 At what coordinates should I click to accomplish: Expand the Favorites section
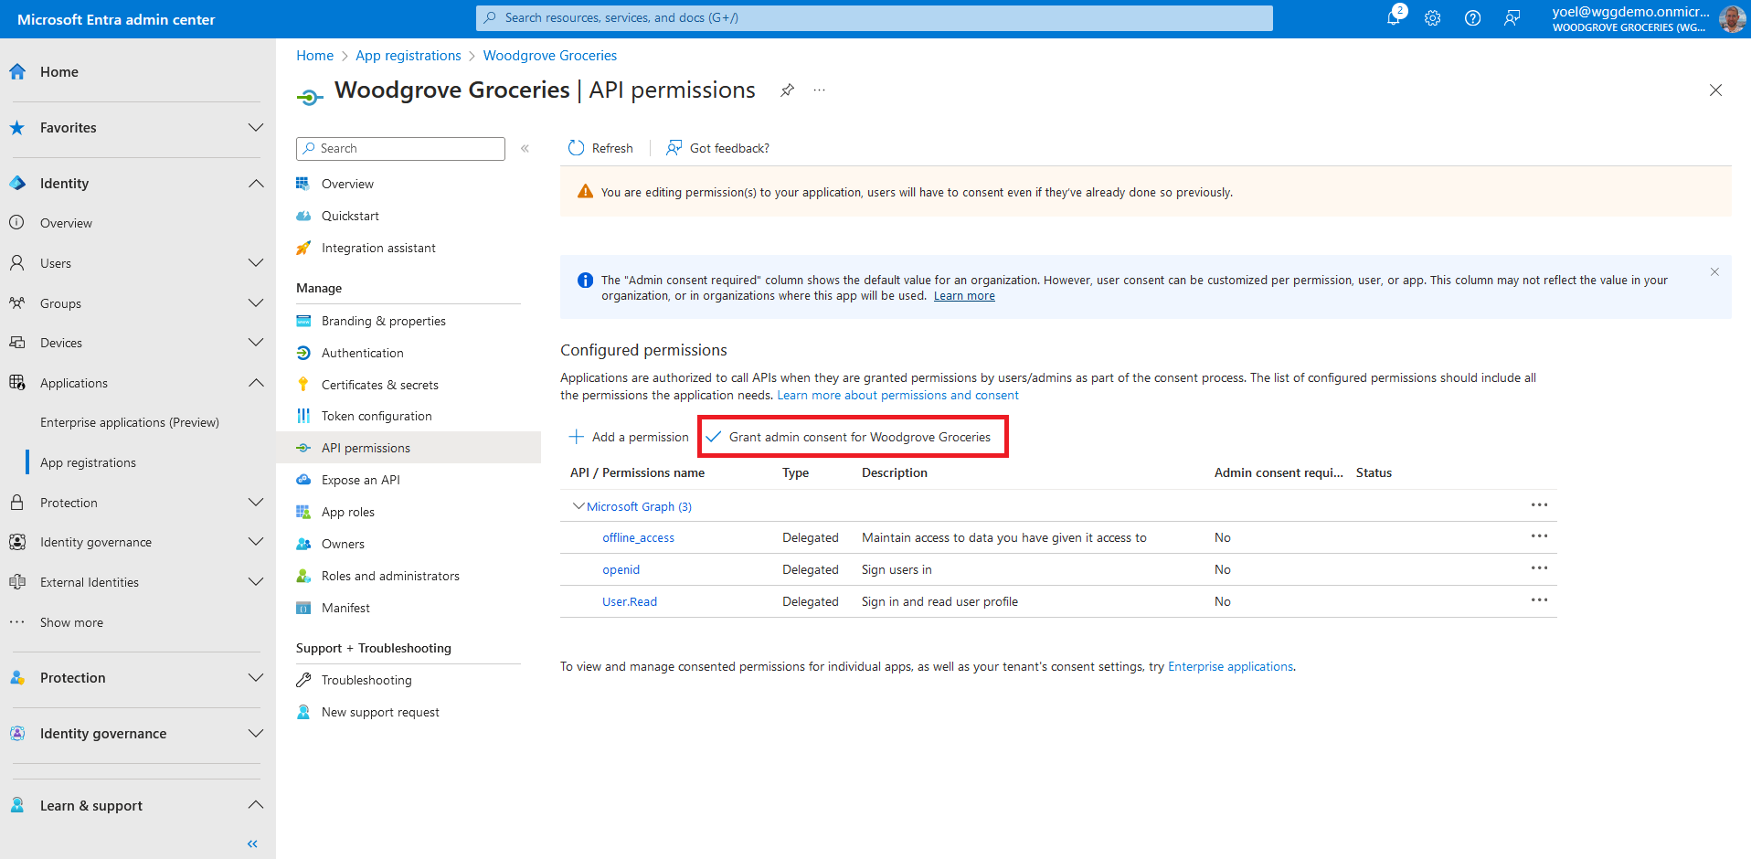coord(256,128)
